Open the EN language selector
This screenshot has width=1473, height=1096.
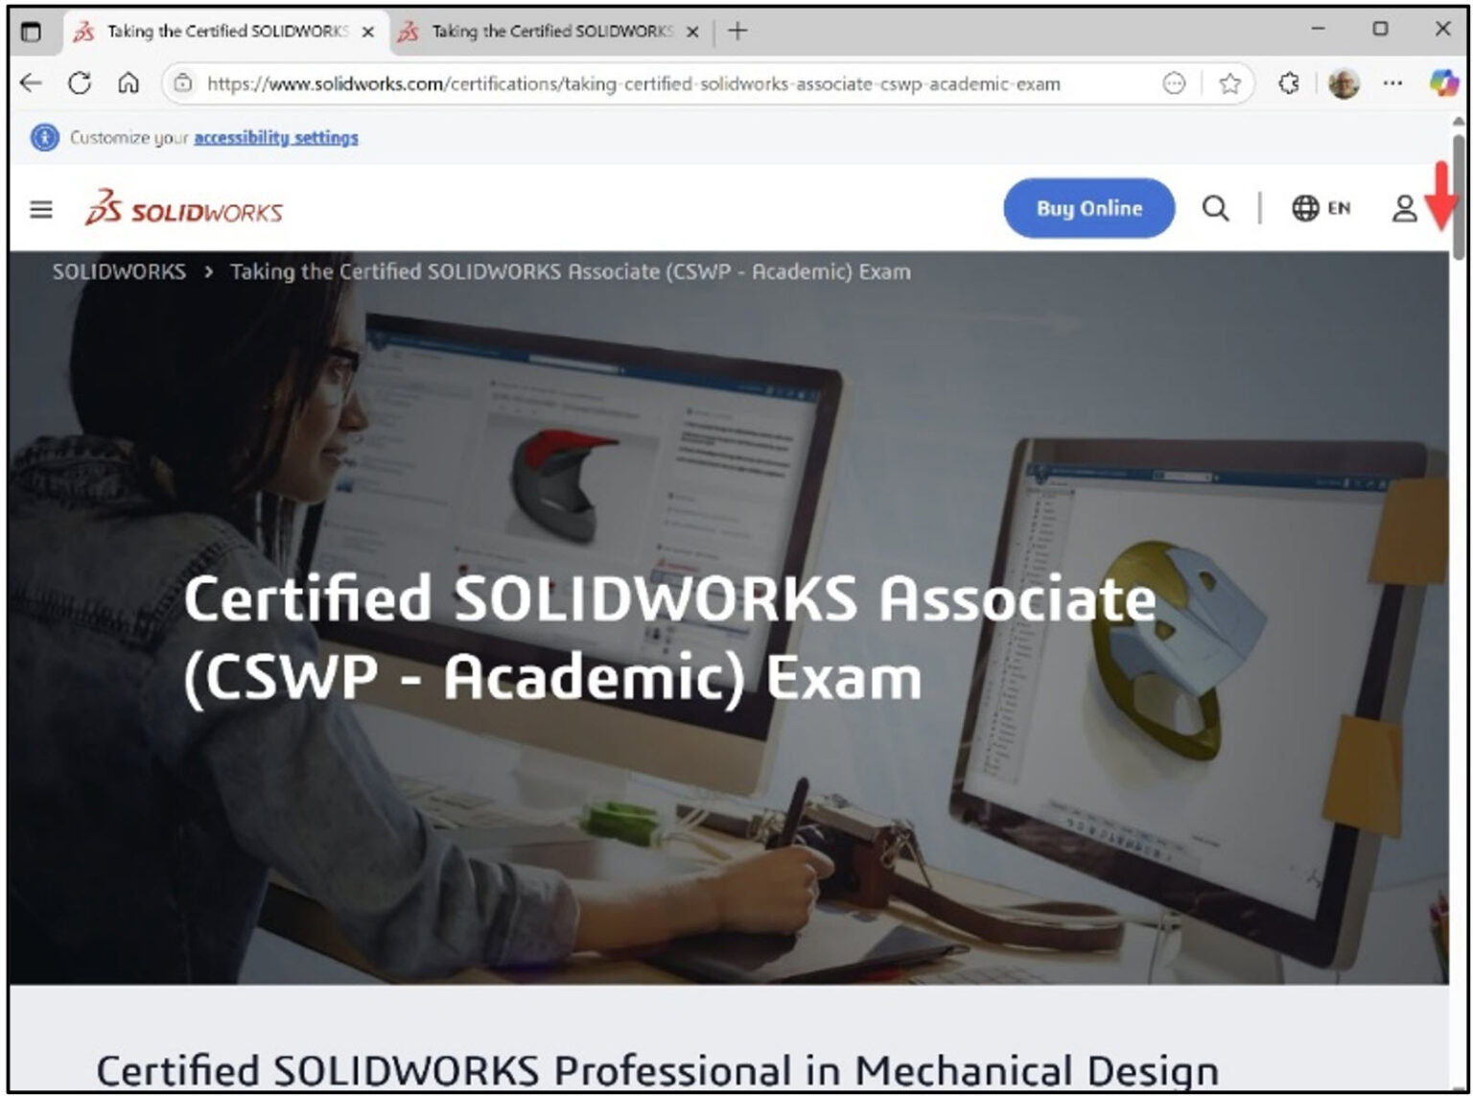tap(1339, 208)
